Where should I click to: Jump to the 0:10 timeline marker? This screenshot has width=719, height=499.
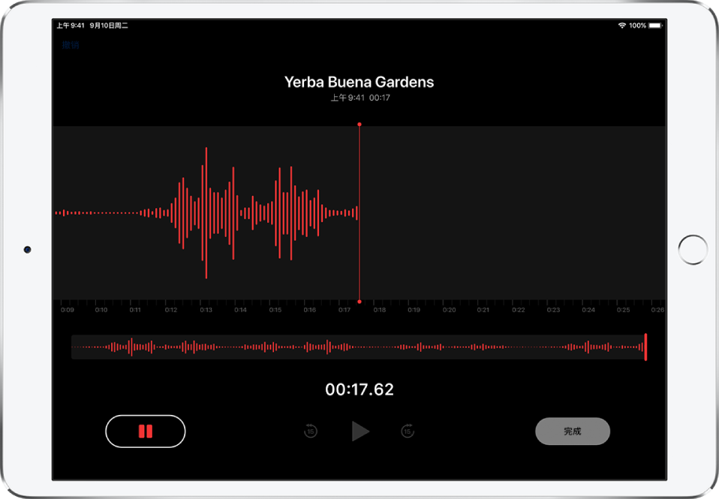coord(101,309)
